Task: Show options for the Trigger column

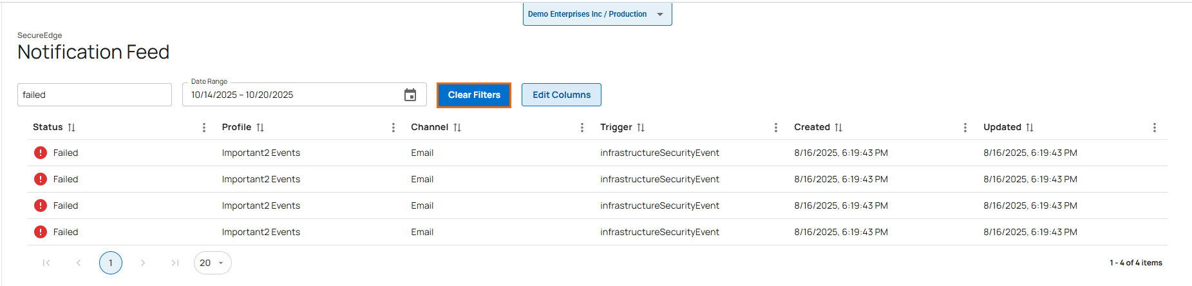Action: tap(776, 128)
